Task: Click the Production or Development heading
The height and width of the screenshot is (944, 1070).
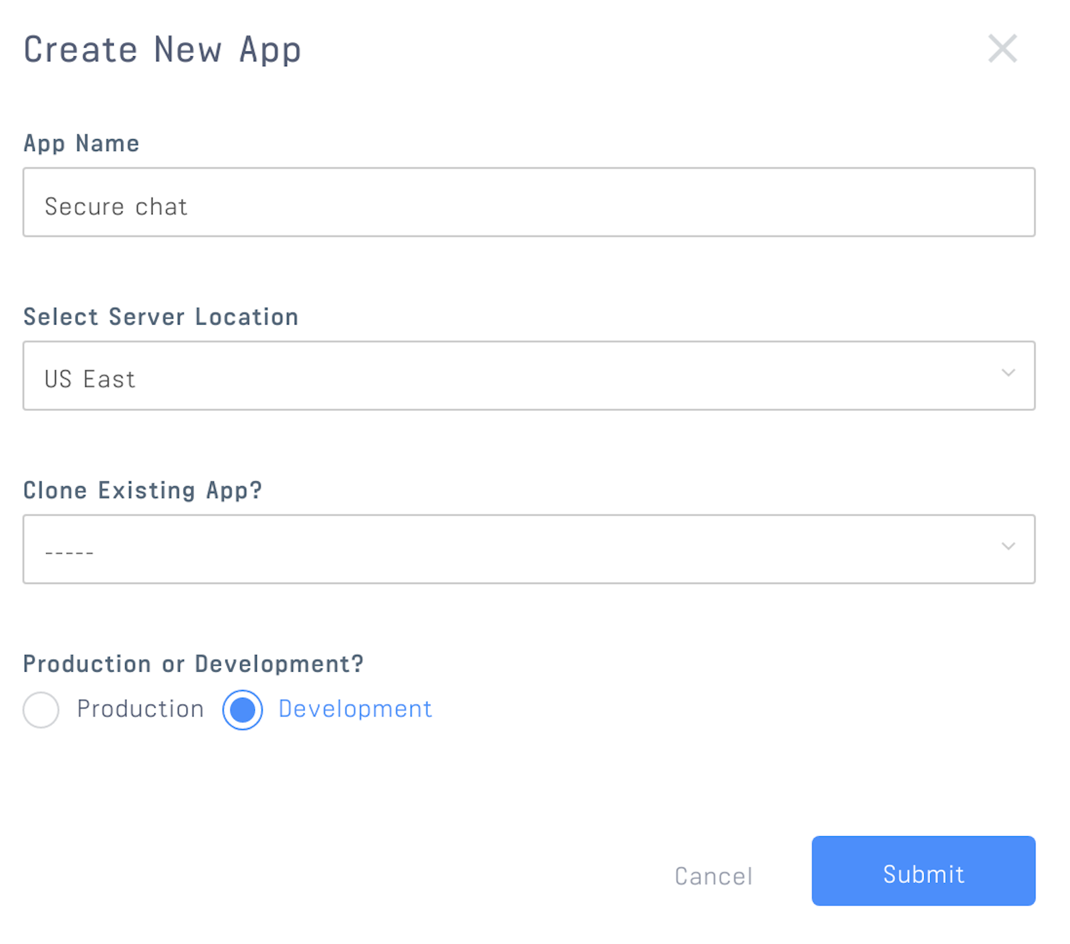Action: coord(194,664)
